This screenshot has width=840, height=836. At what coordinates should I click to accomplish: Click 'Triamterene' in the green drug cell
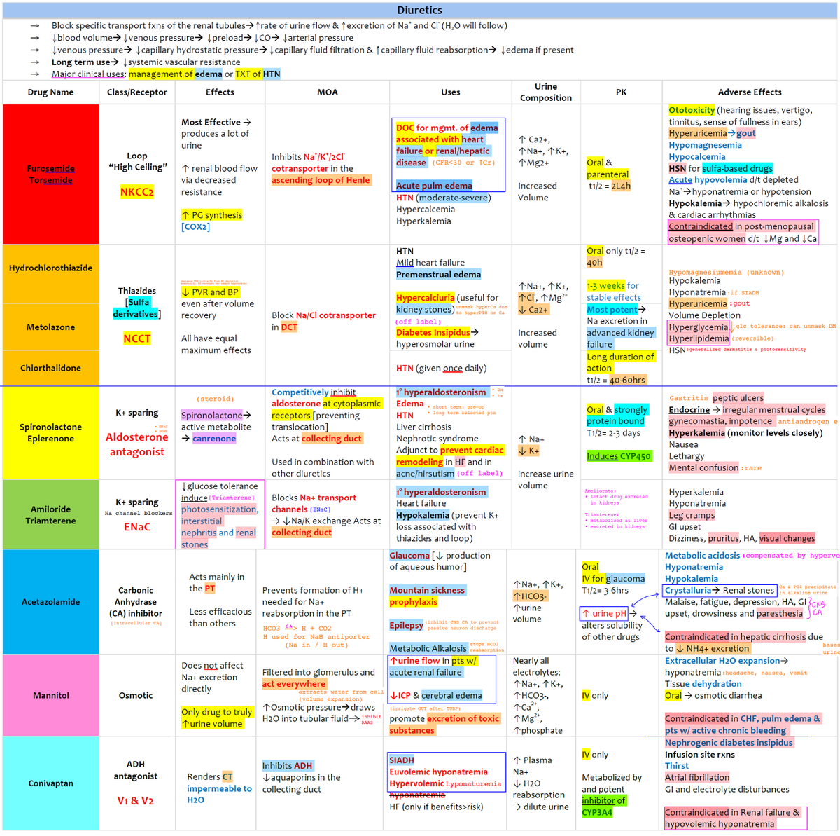pyautogui.click(x=51, y=521)
